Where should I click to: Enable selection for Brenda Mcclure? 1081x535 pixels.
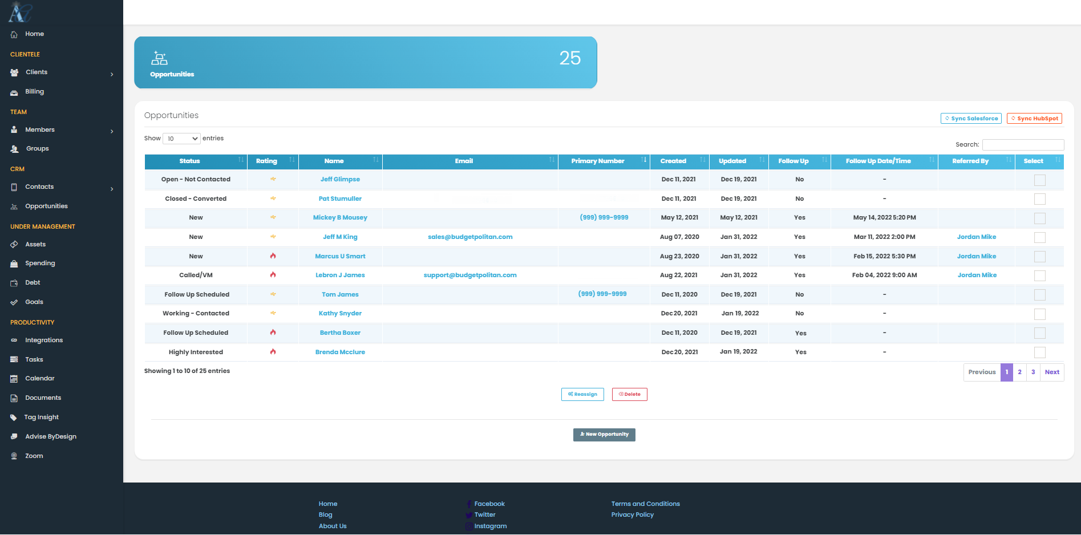(x=1039, y=352)
